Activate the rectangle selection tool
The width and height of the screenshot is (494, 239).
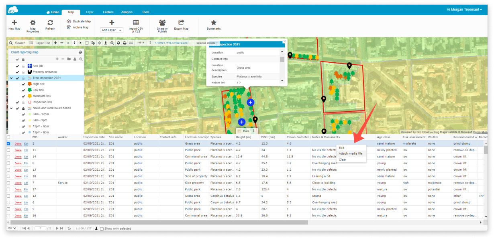click(87, 43)
